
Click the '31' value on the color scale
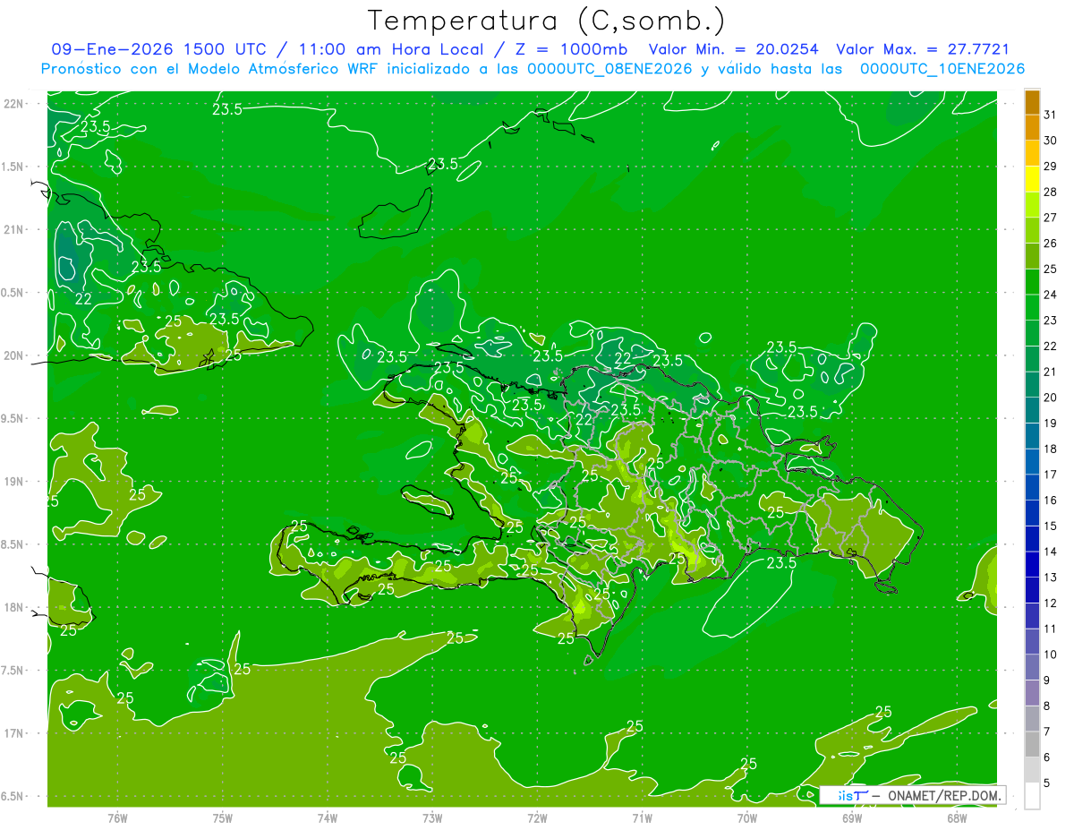(x=1051, y=115)
